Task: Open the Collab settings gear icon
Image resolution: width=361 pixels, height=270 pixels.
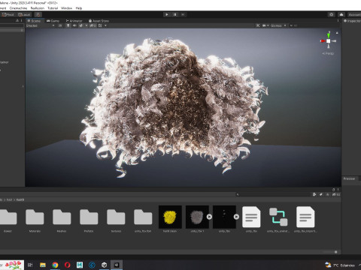Action: point(332,14)
